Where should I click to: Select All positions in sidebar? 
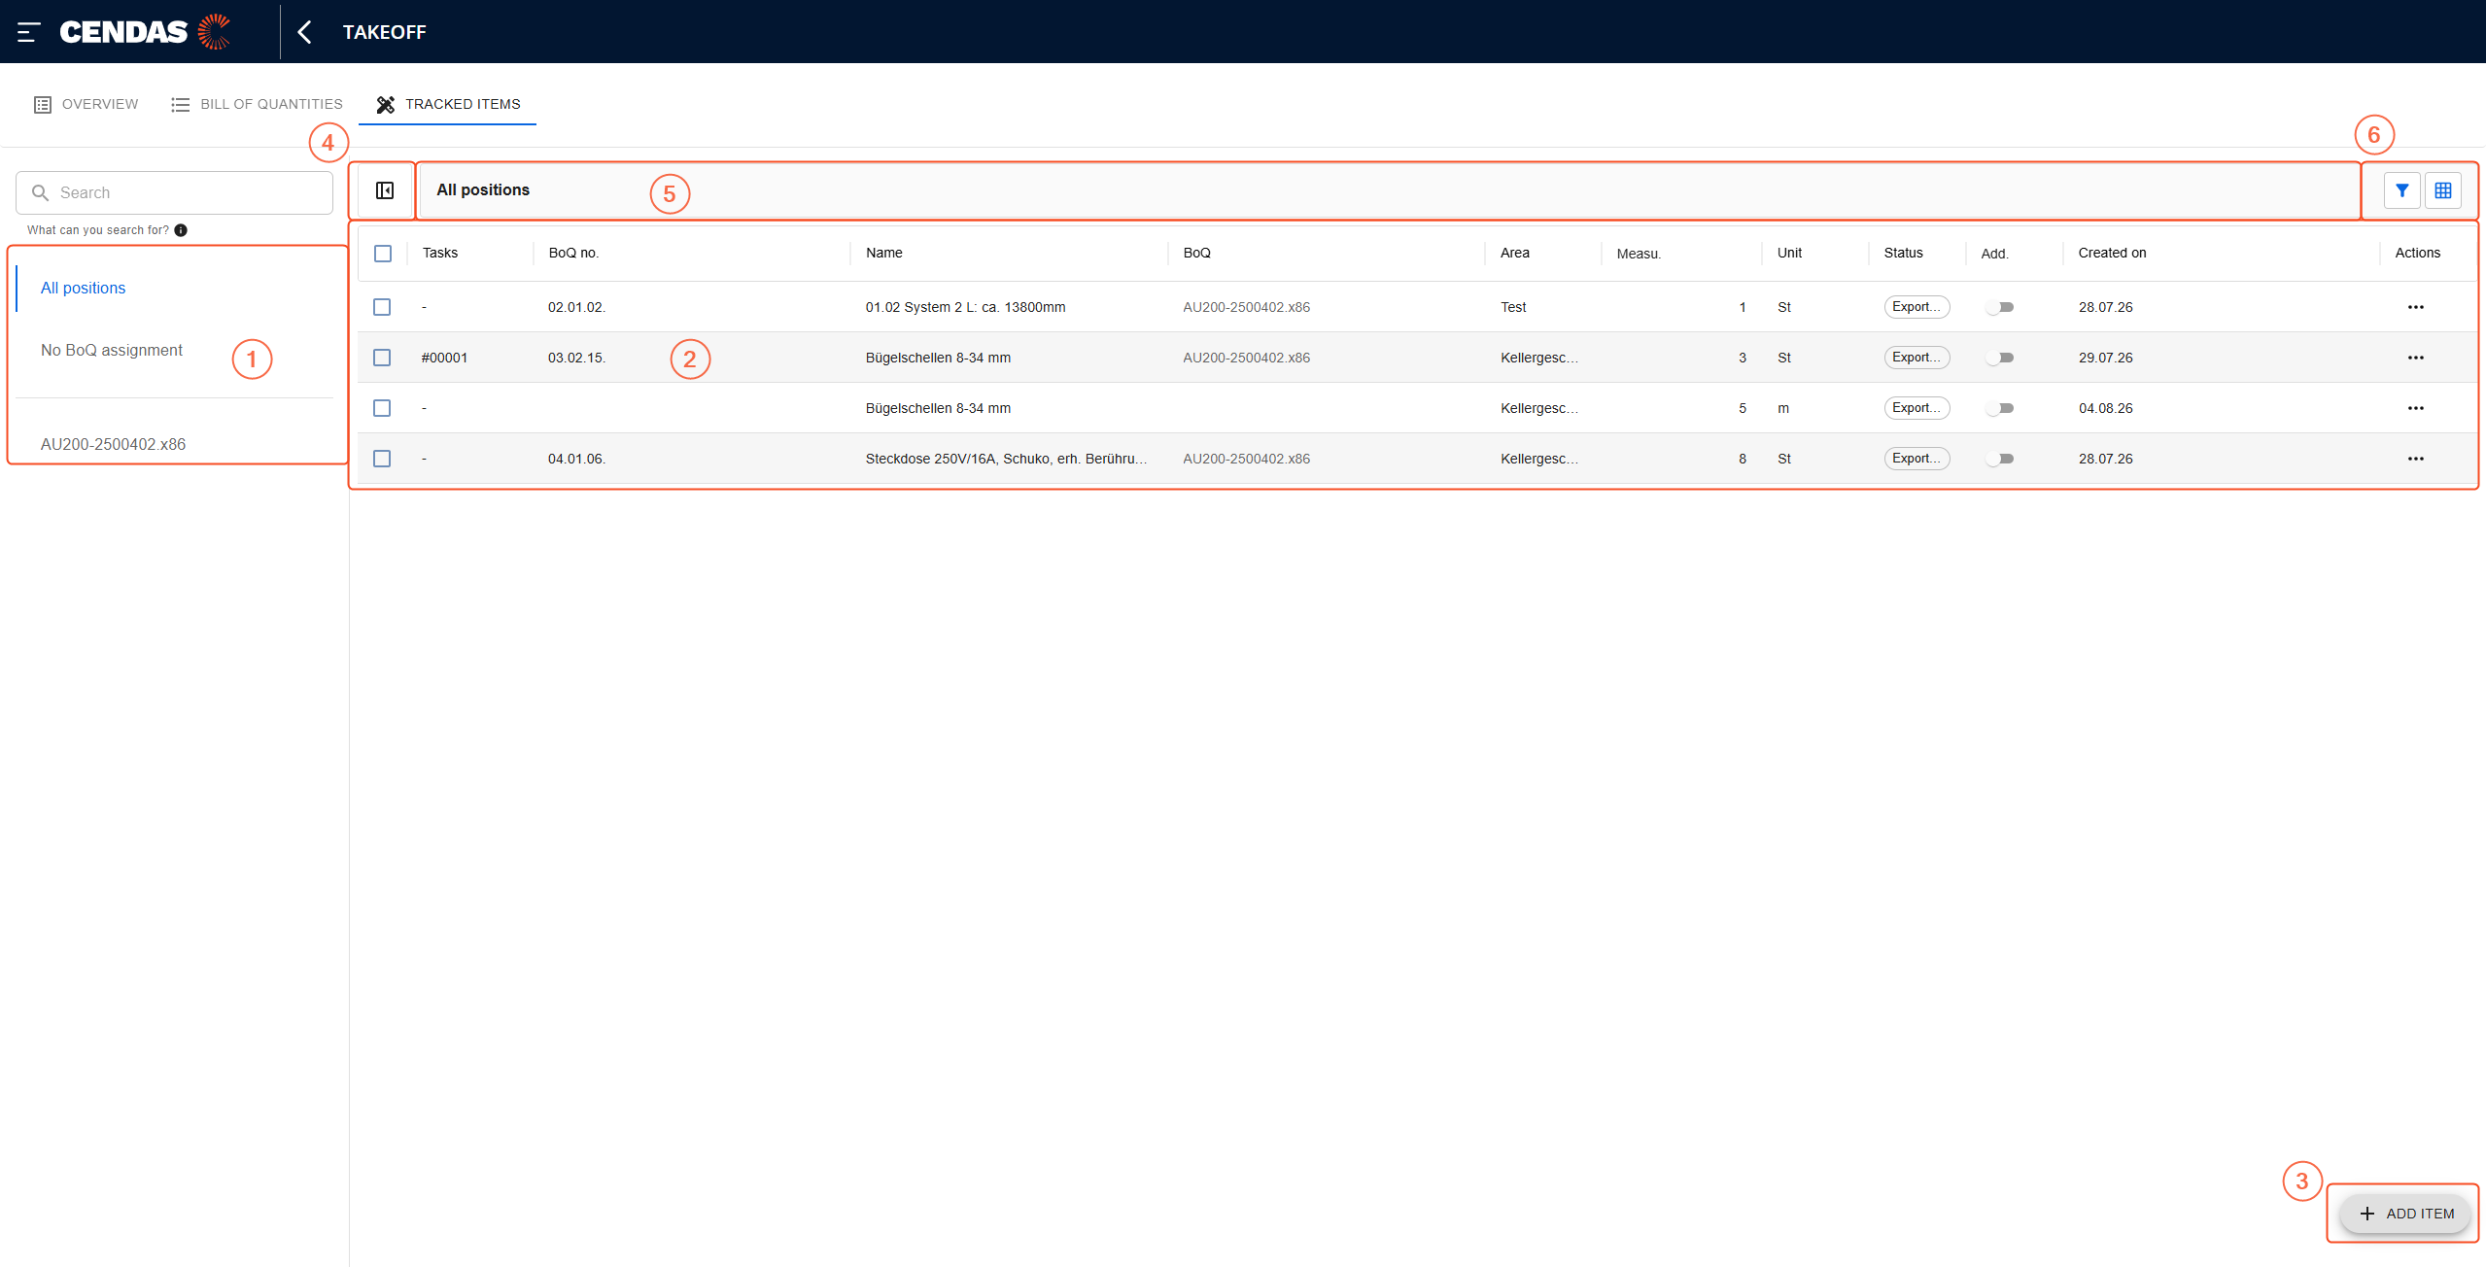[x=175, y=288]
